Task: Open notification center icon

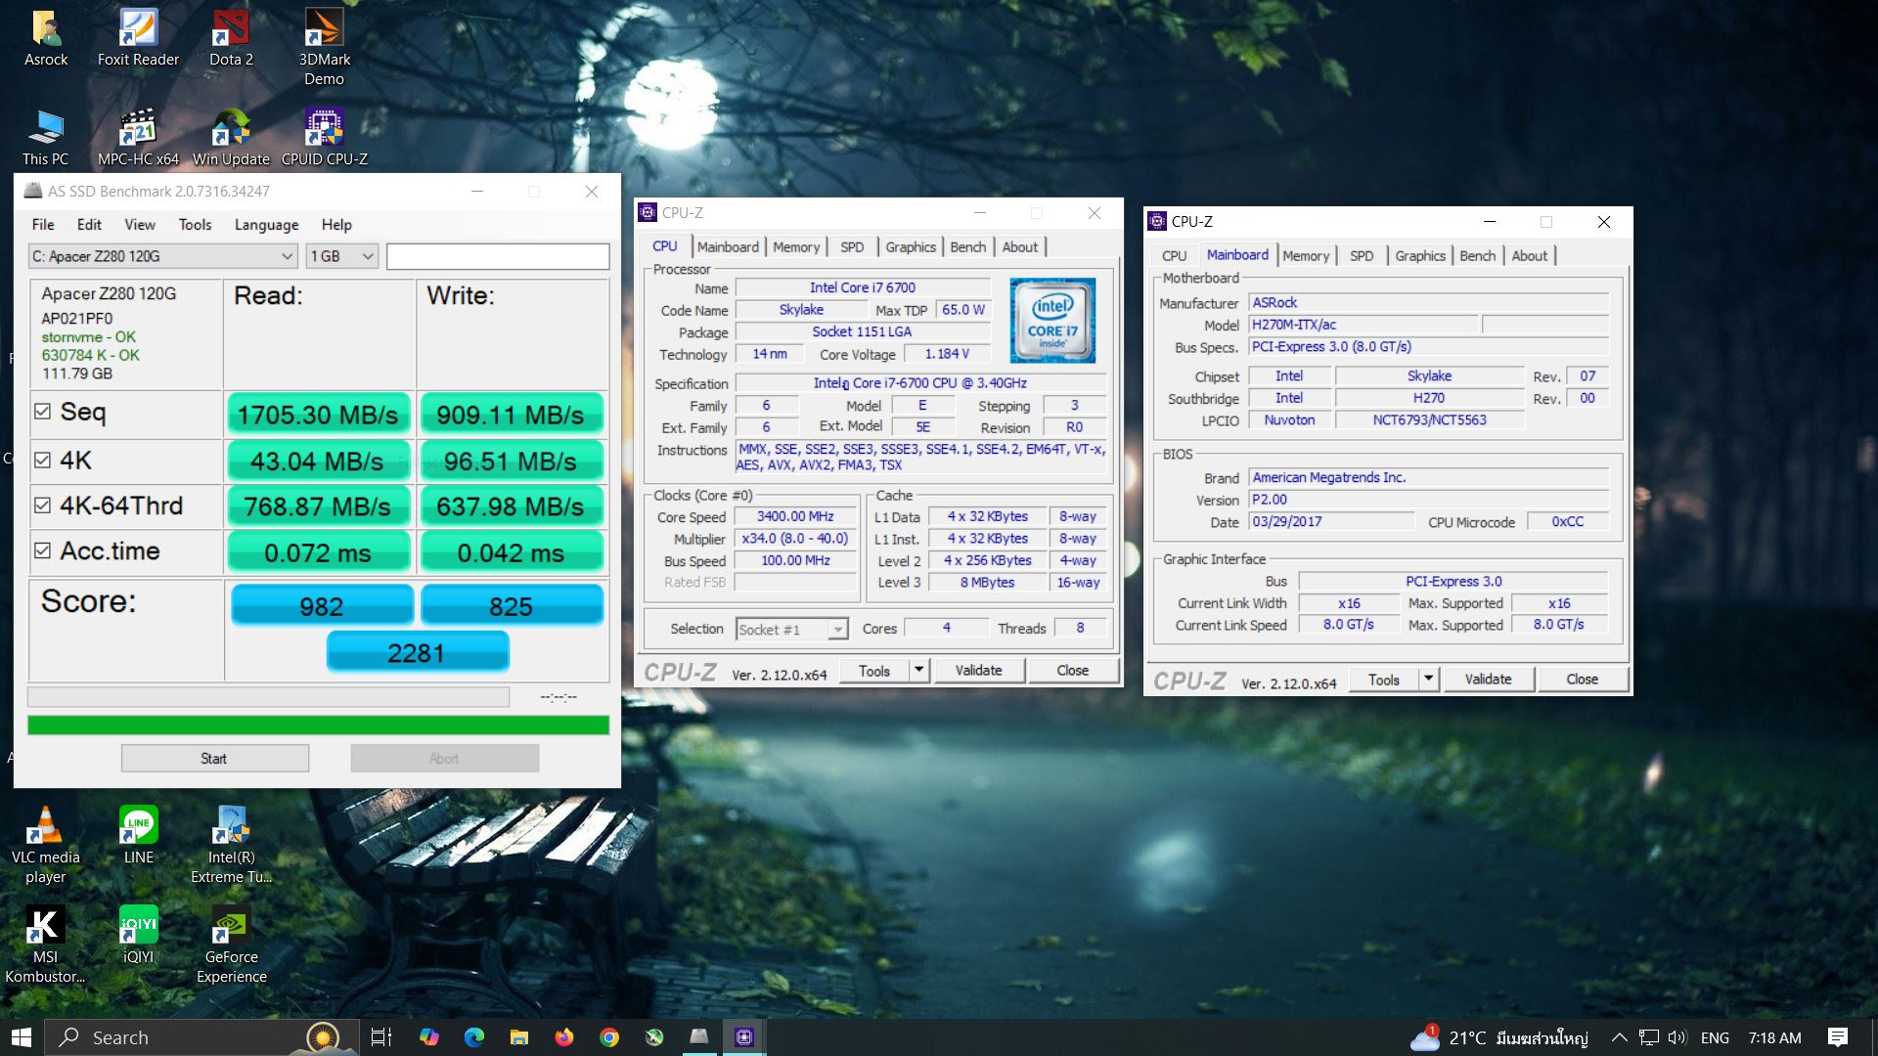Action: click(1838, 1037)
